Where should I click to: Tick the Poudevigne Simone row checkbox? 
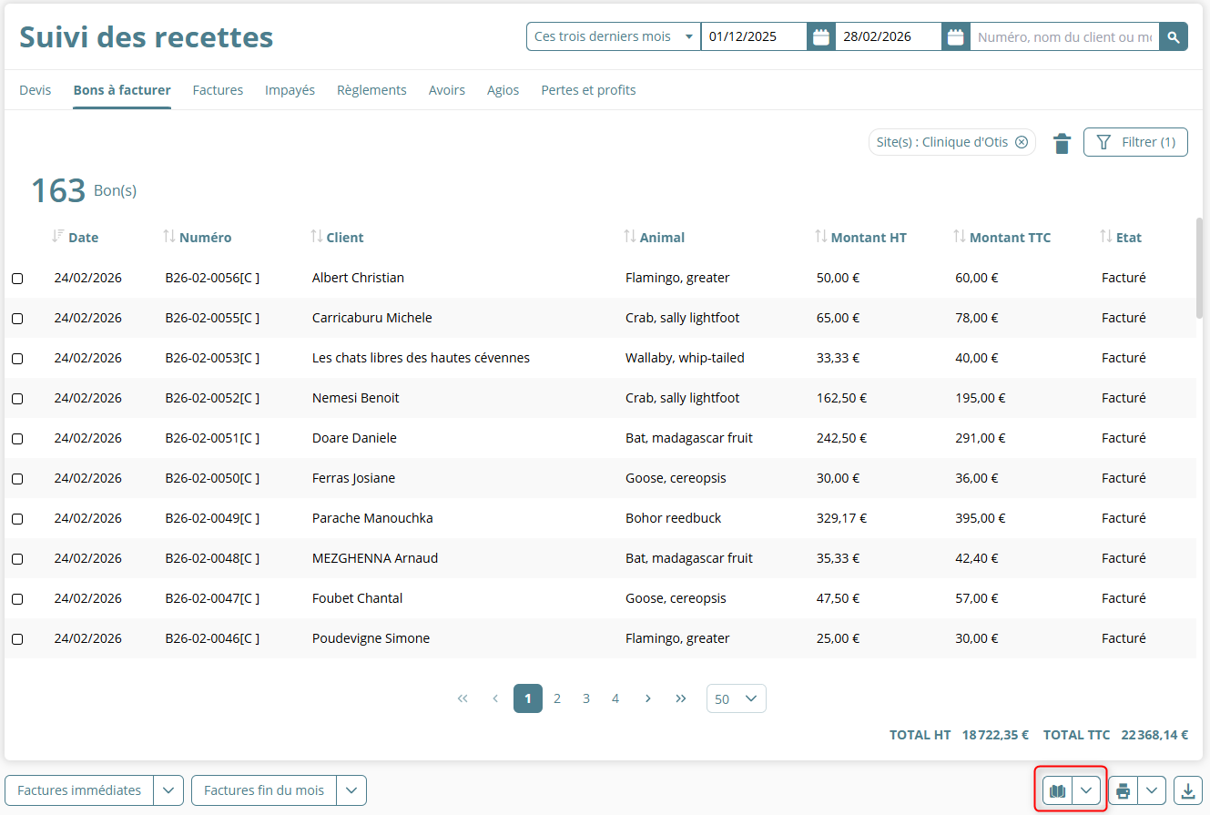(x=17, y=639)
